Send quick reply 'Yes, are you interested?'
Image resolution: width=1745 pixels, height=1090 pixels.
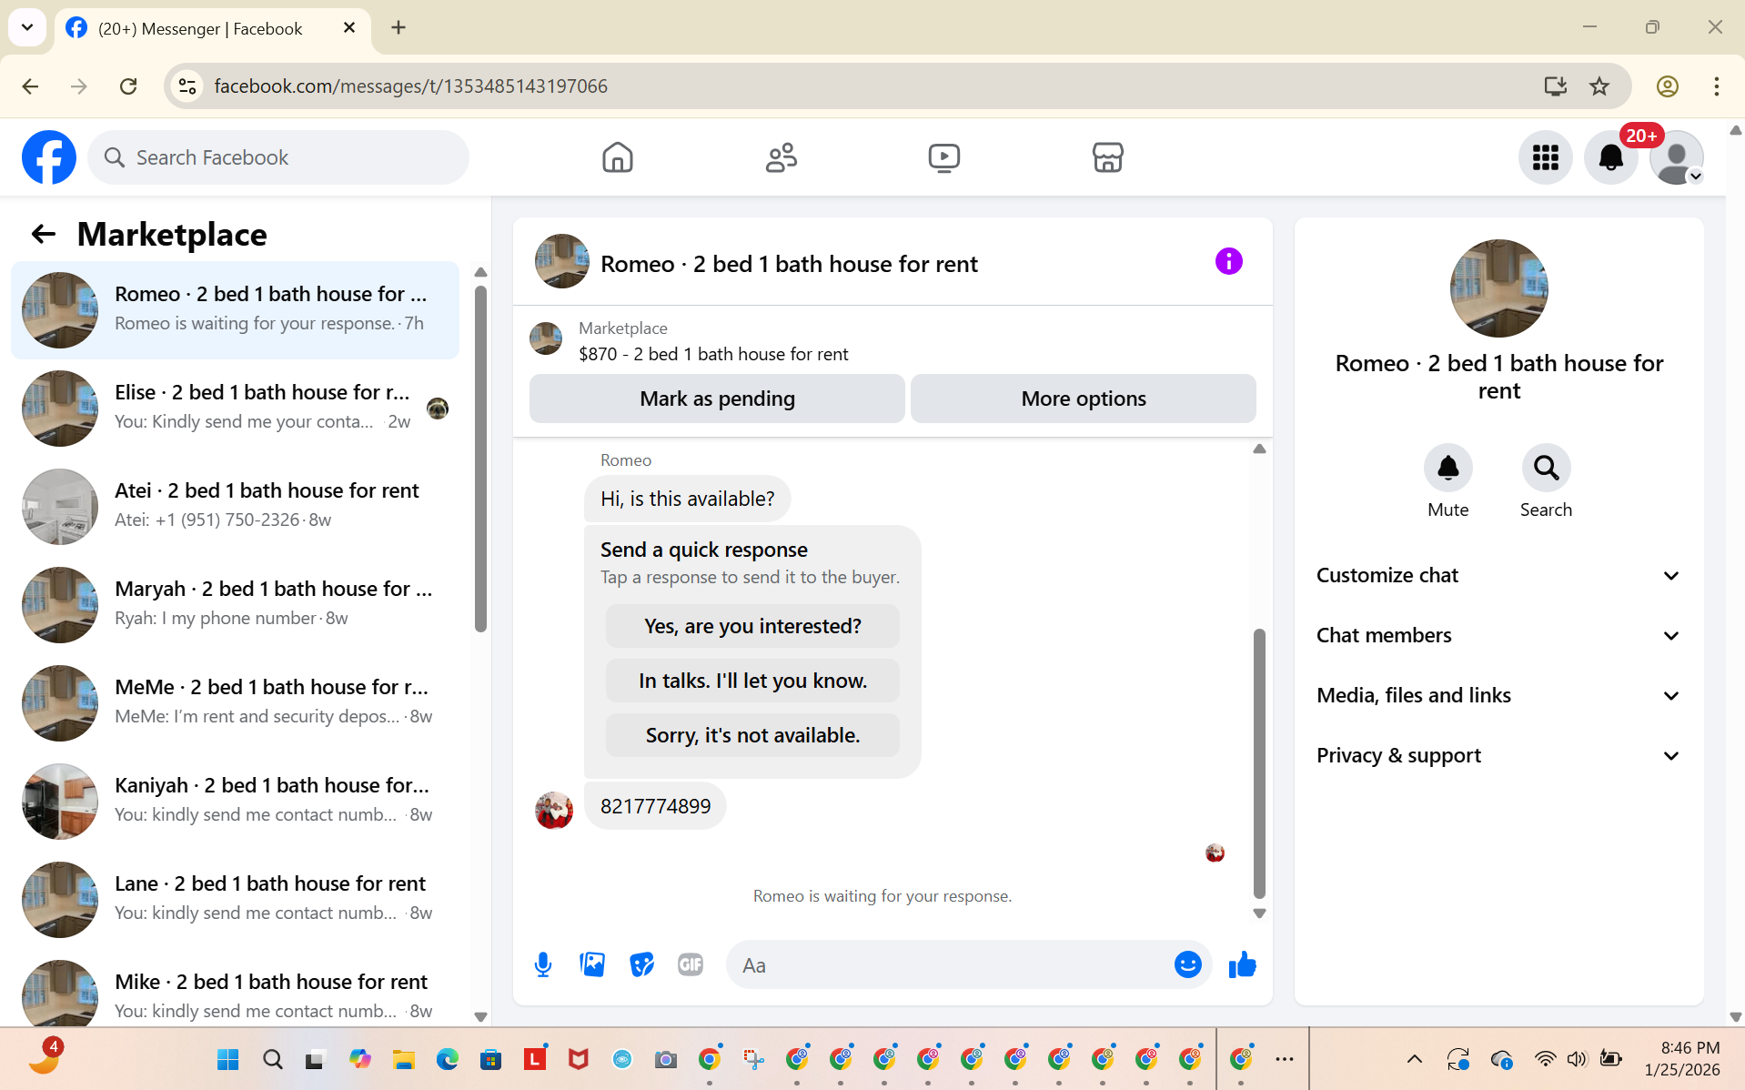pyautogui.click(x=752, y=626)
